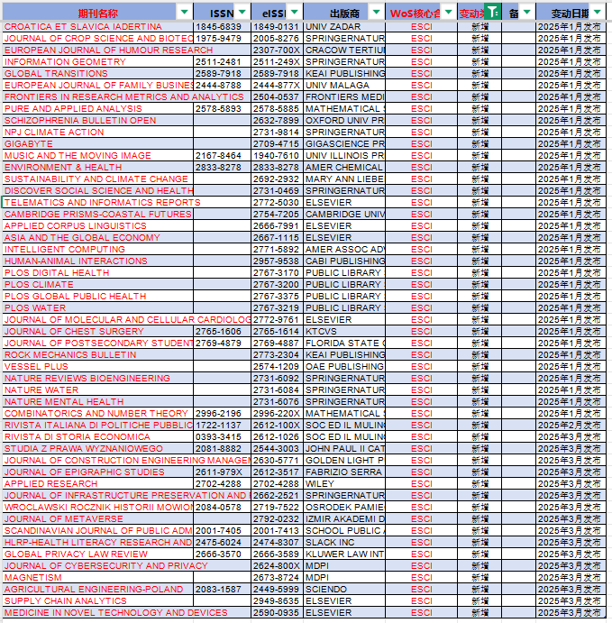This screenshot has width=612, height=623.
Task: Select cell JOURNAL OF METAVERSE
Action: (97, 519)
